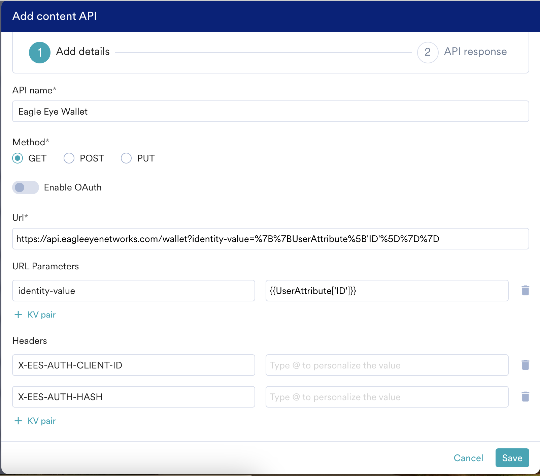The image size is (540, 476).
Task: Save the content API
Action: (x=512, y=458)
